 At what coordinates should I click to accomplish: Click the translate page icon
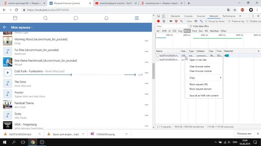[x=228, y=10]
